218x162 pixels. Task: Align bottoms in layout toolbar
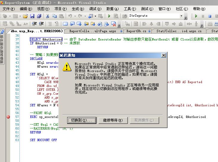click(x=181, y=24)
